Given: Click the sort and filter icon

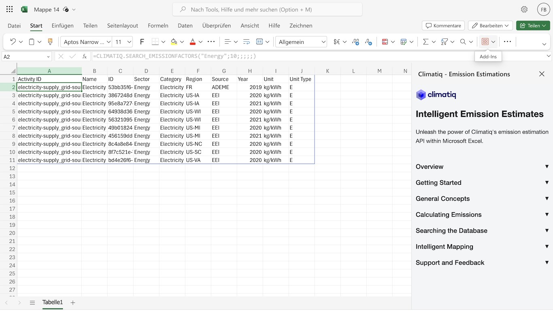Looking at the screenshot, I should [444, 42].
